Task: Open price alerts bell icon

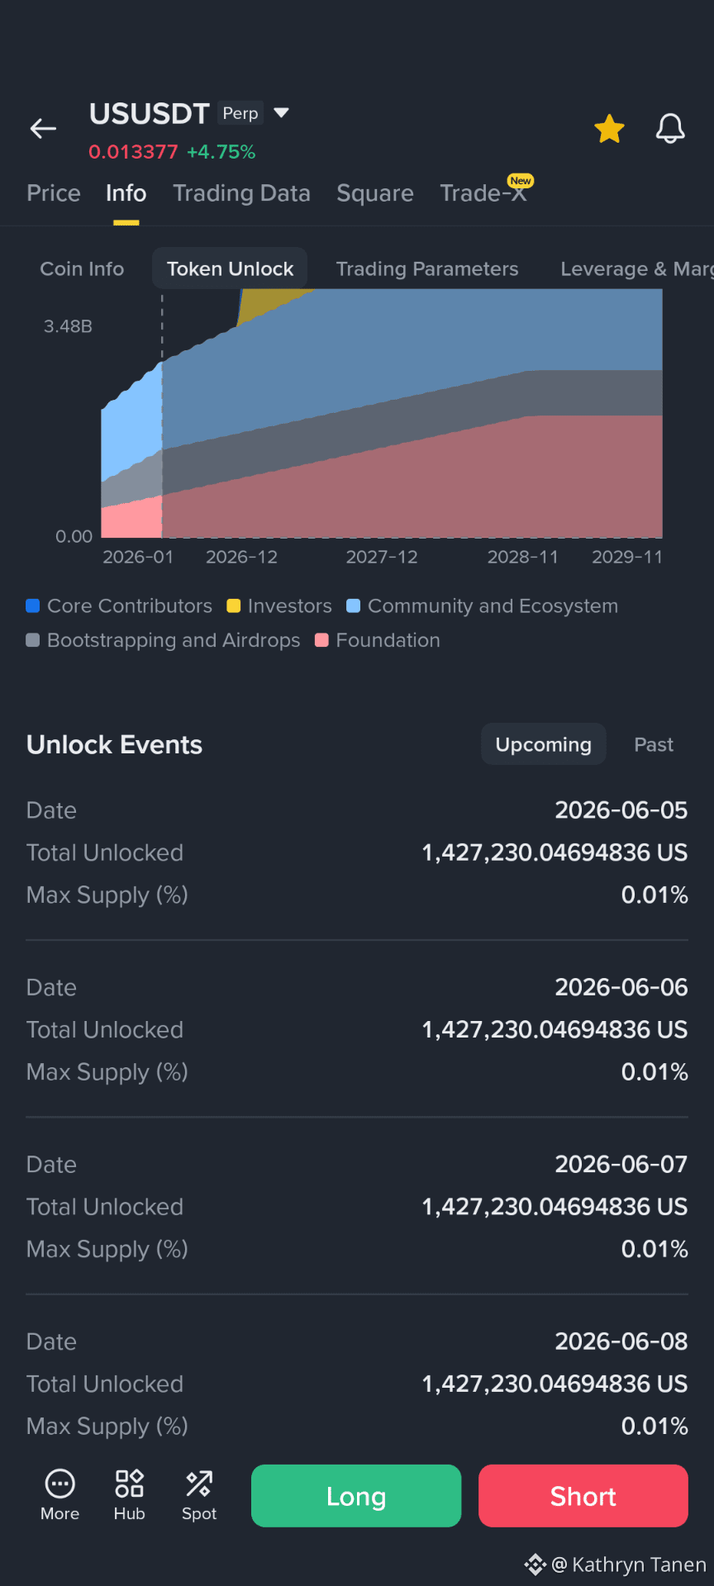Action: 670,129
